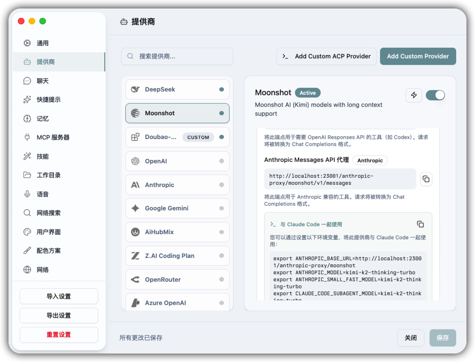This screenshot has width=475, height=362.
Task: Copy the Claude Code environment variables
Action: pos(420,224)
